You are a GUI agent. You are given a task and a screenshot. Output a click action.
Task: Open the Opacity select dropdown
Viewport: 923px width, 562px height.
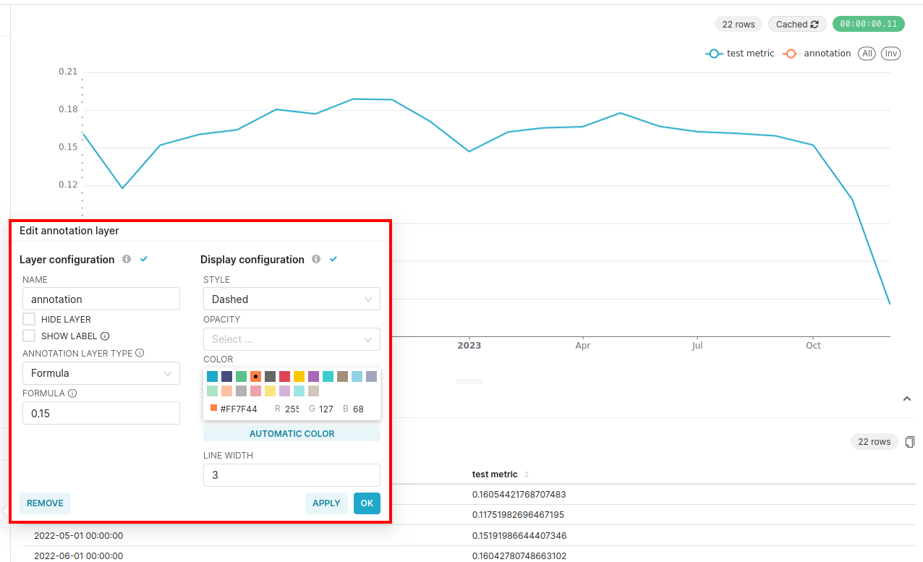pos(292,339)
